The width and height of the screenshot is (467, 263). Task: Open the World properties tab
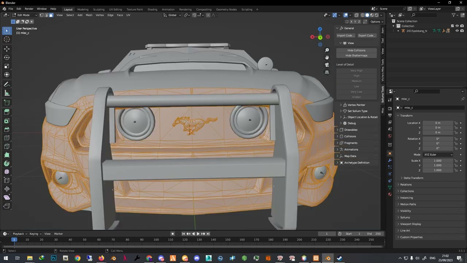click(x=390, y=136)
